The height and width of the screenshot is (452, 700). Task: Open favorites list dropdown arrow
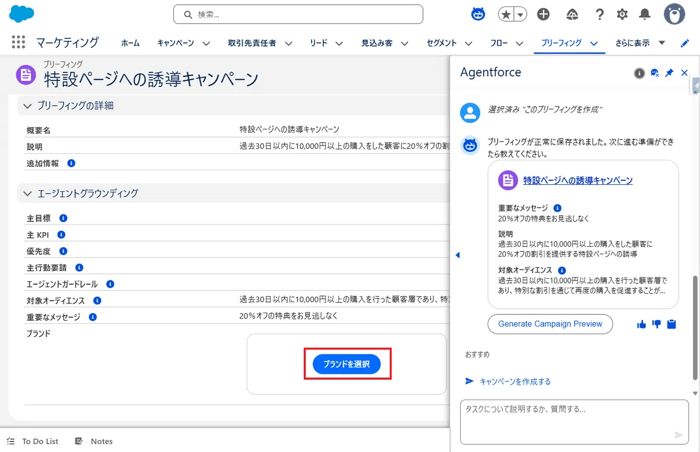tap(520, 15)
